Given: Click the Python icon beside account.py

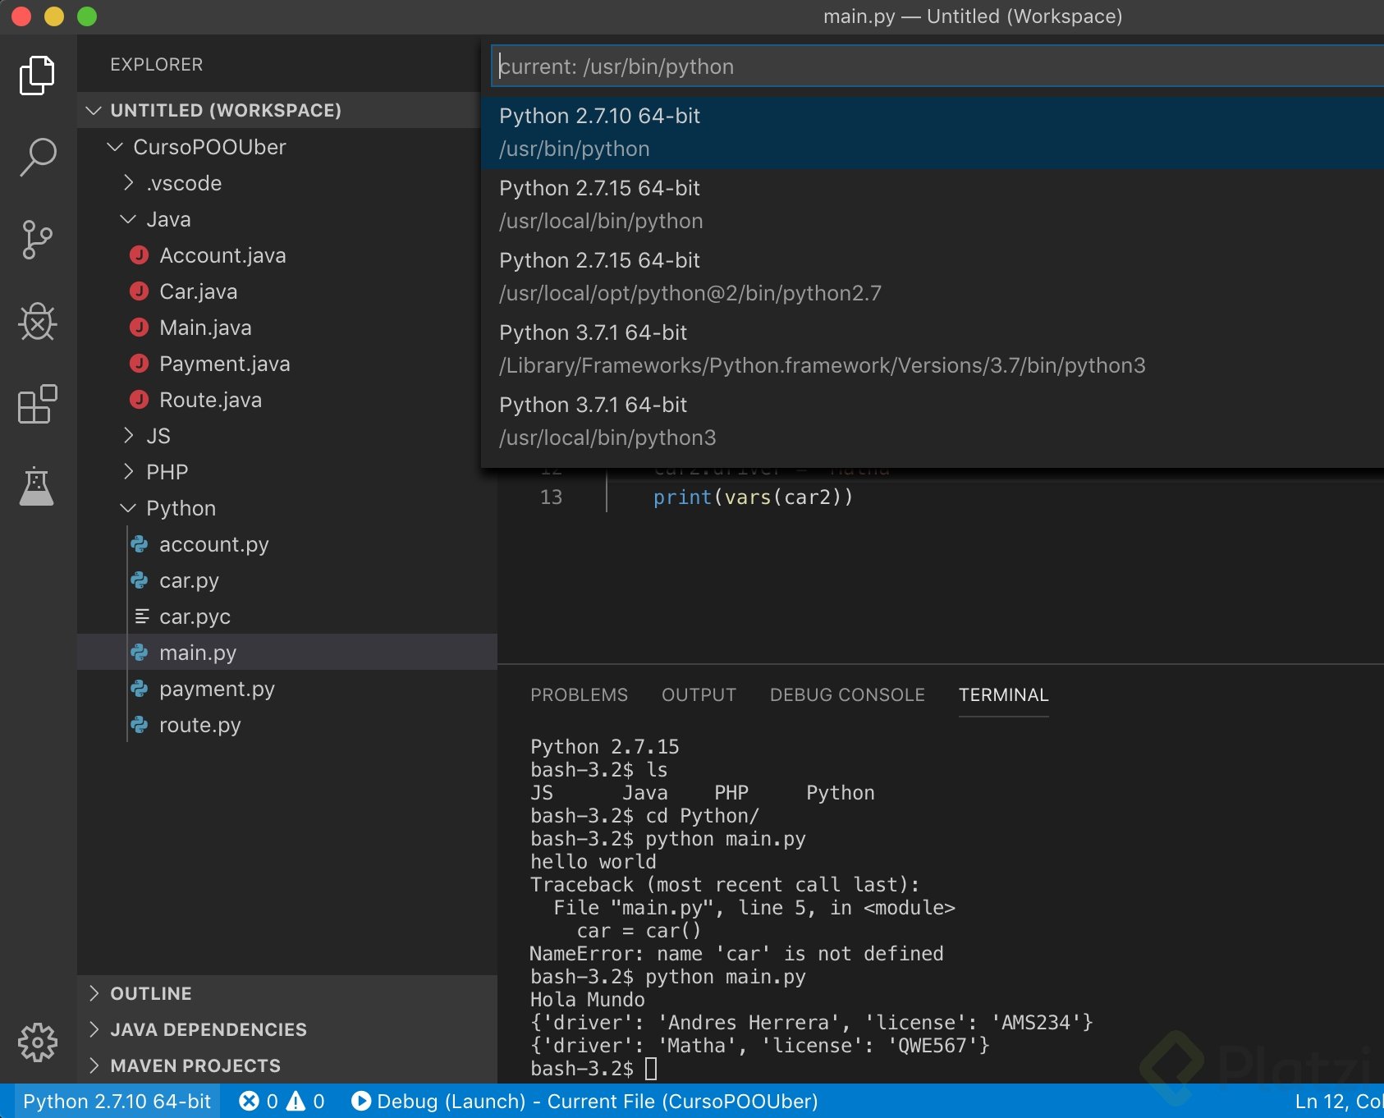Looking at the screenshot, I should 140,544.
